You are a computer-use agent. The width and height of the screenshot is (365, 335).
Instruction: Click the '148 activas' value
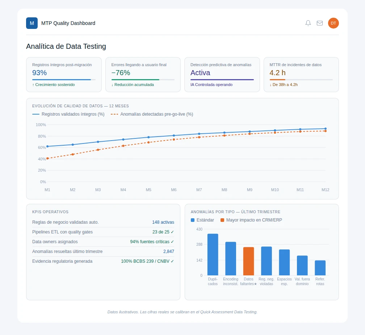coord(163,222)
